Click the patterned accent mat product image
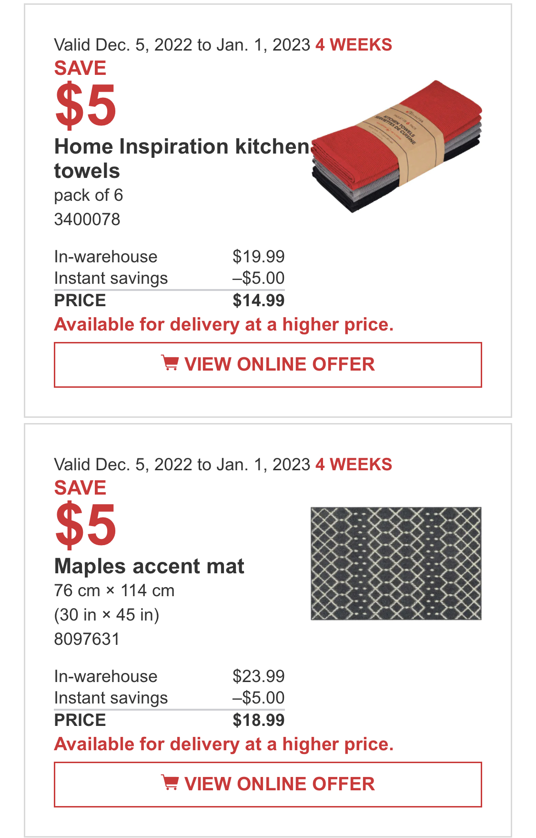This screenshot has height=838, width=536. pyautogui.click(x=396, y=563)
